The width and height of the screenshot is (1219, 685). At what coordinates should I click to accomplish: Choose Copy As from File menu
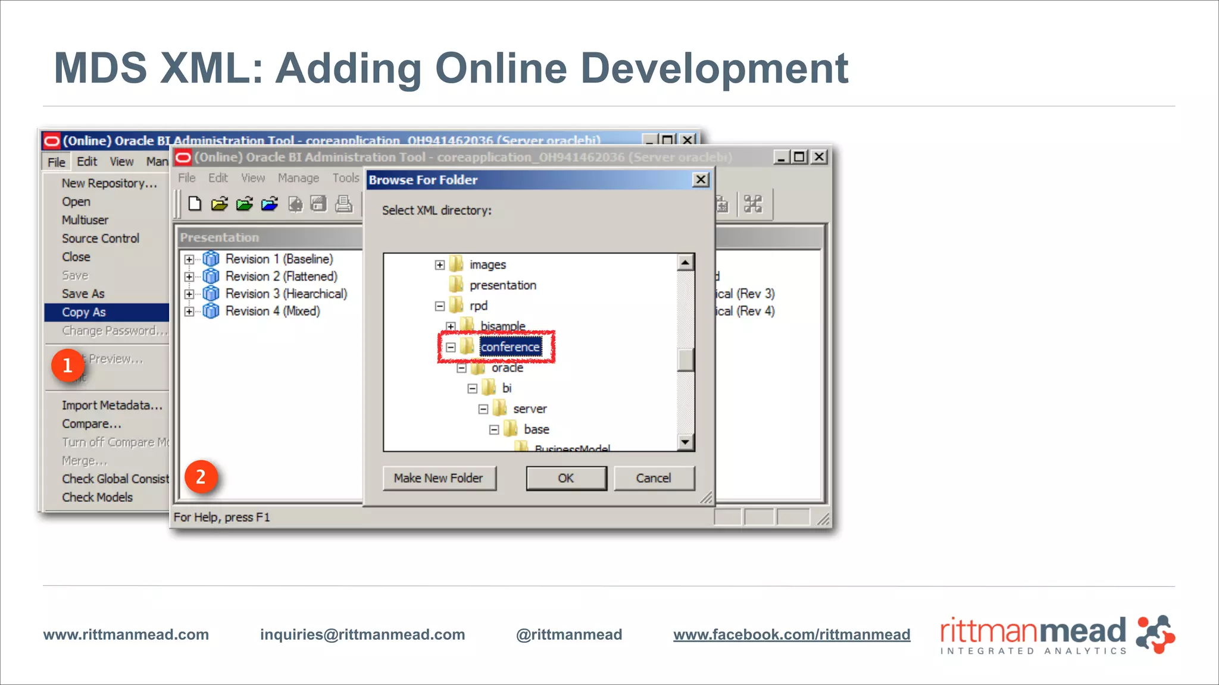click(x=84, y=312)
